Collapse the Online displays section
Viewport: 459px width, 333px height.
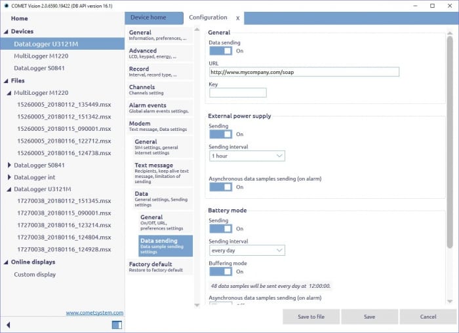[6, 262]
